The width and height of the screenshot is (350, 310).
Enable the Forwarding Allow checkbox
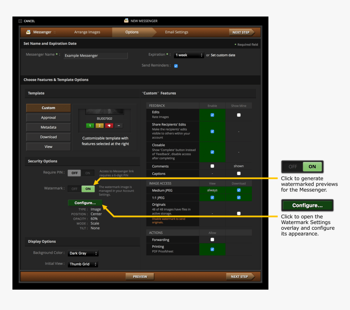pos(212,240)
